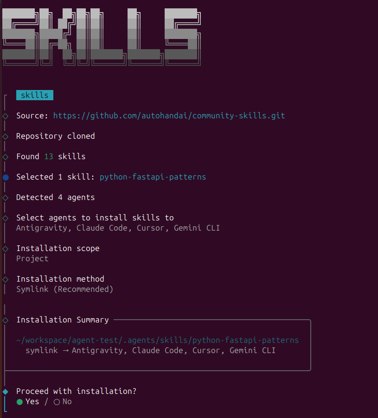Click the diamond marker beside Found 13 skills
Viewport: 378px width, 418px height.
point(5,157)
